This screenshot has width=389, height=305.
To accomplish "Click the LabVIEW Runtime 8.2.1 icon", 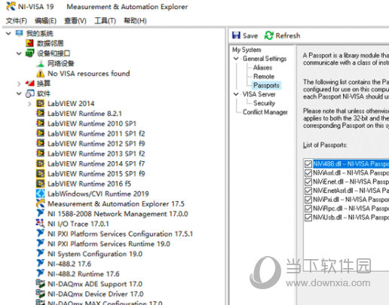I will click(40, 114).
